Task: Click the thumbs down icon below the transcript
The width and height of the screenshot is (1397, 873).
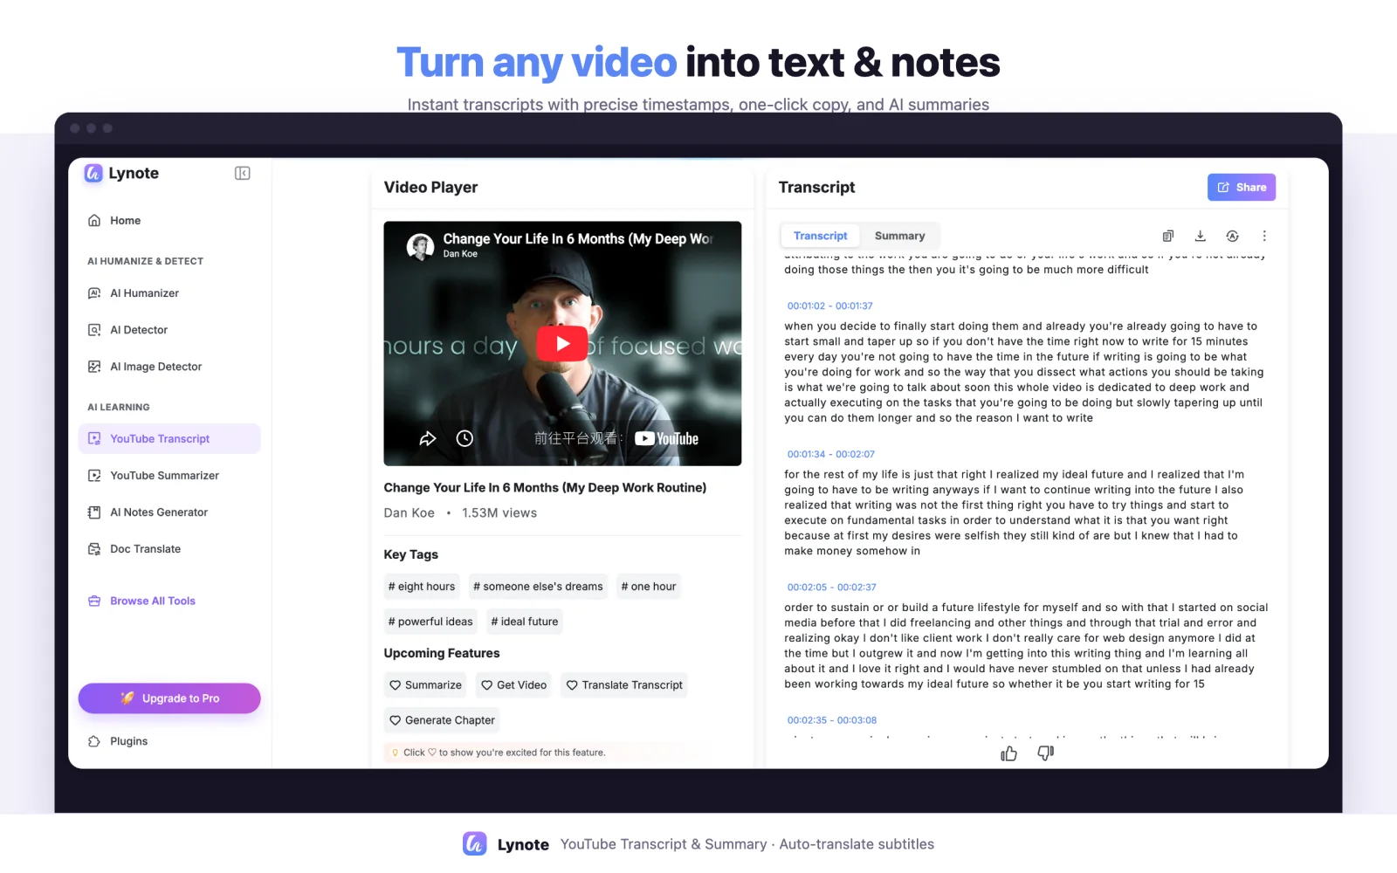Action: [x=1045, y=753]
